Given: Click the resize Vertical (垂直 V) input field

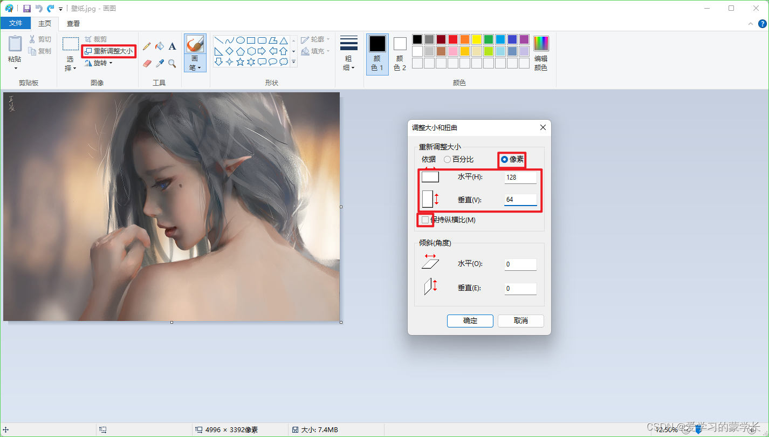Looking at the screenshot, I should coord(520,200).
